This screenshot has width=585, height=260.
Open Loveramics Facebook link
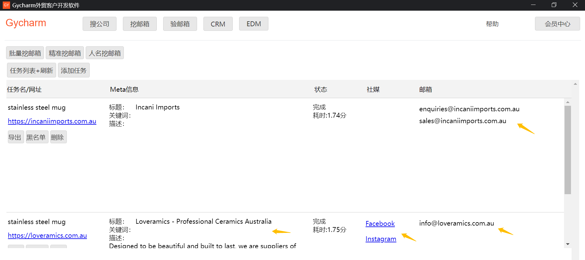coord(380,224)
